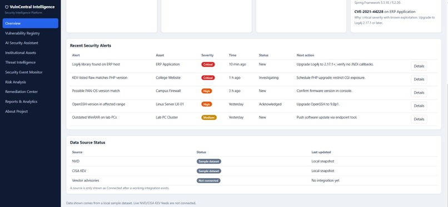Go to Vulnerability Registry
The height and width of the screenshot is (207, 448).
(x=22, y=33)
